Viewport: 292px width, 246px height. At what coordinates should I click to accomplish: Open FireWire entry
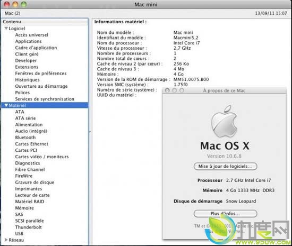coord(24,176)
